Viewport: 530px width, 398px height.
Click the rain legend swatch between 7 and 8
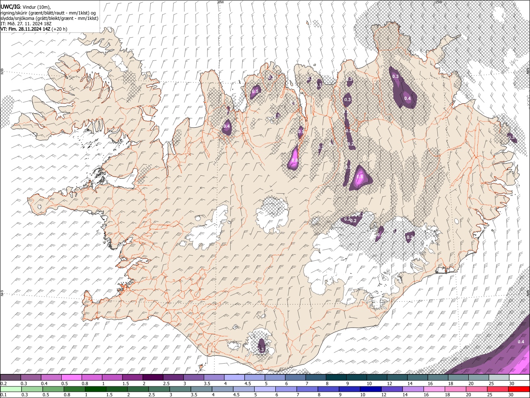click(x=307, y=389)
